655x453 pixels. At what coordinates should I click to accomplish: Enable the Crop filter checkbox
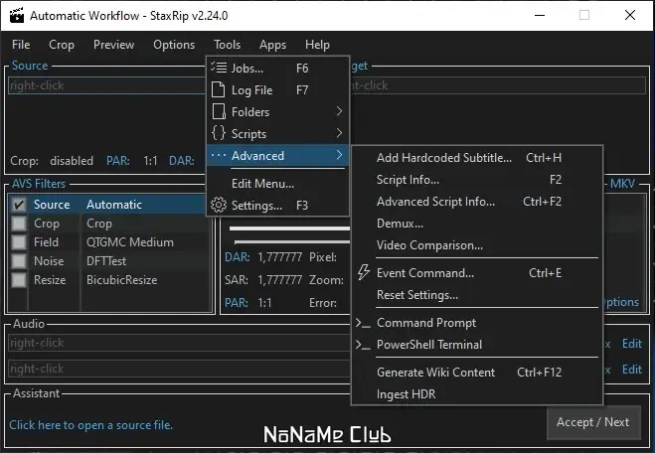click(19, 224)
